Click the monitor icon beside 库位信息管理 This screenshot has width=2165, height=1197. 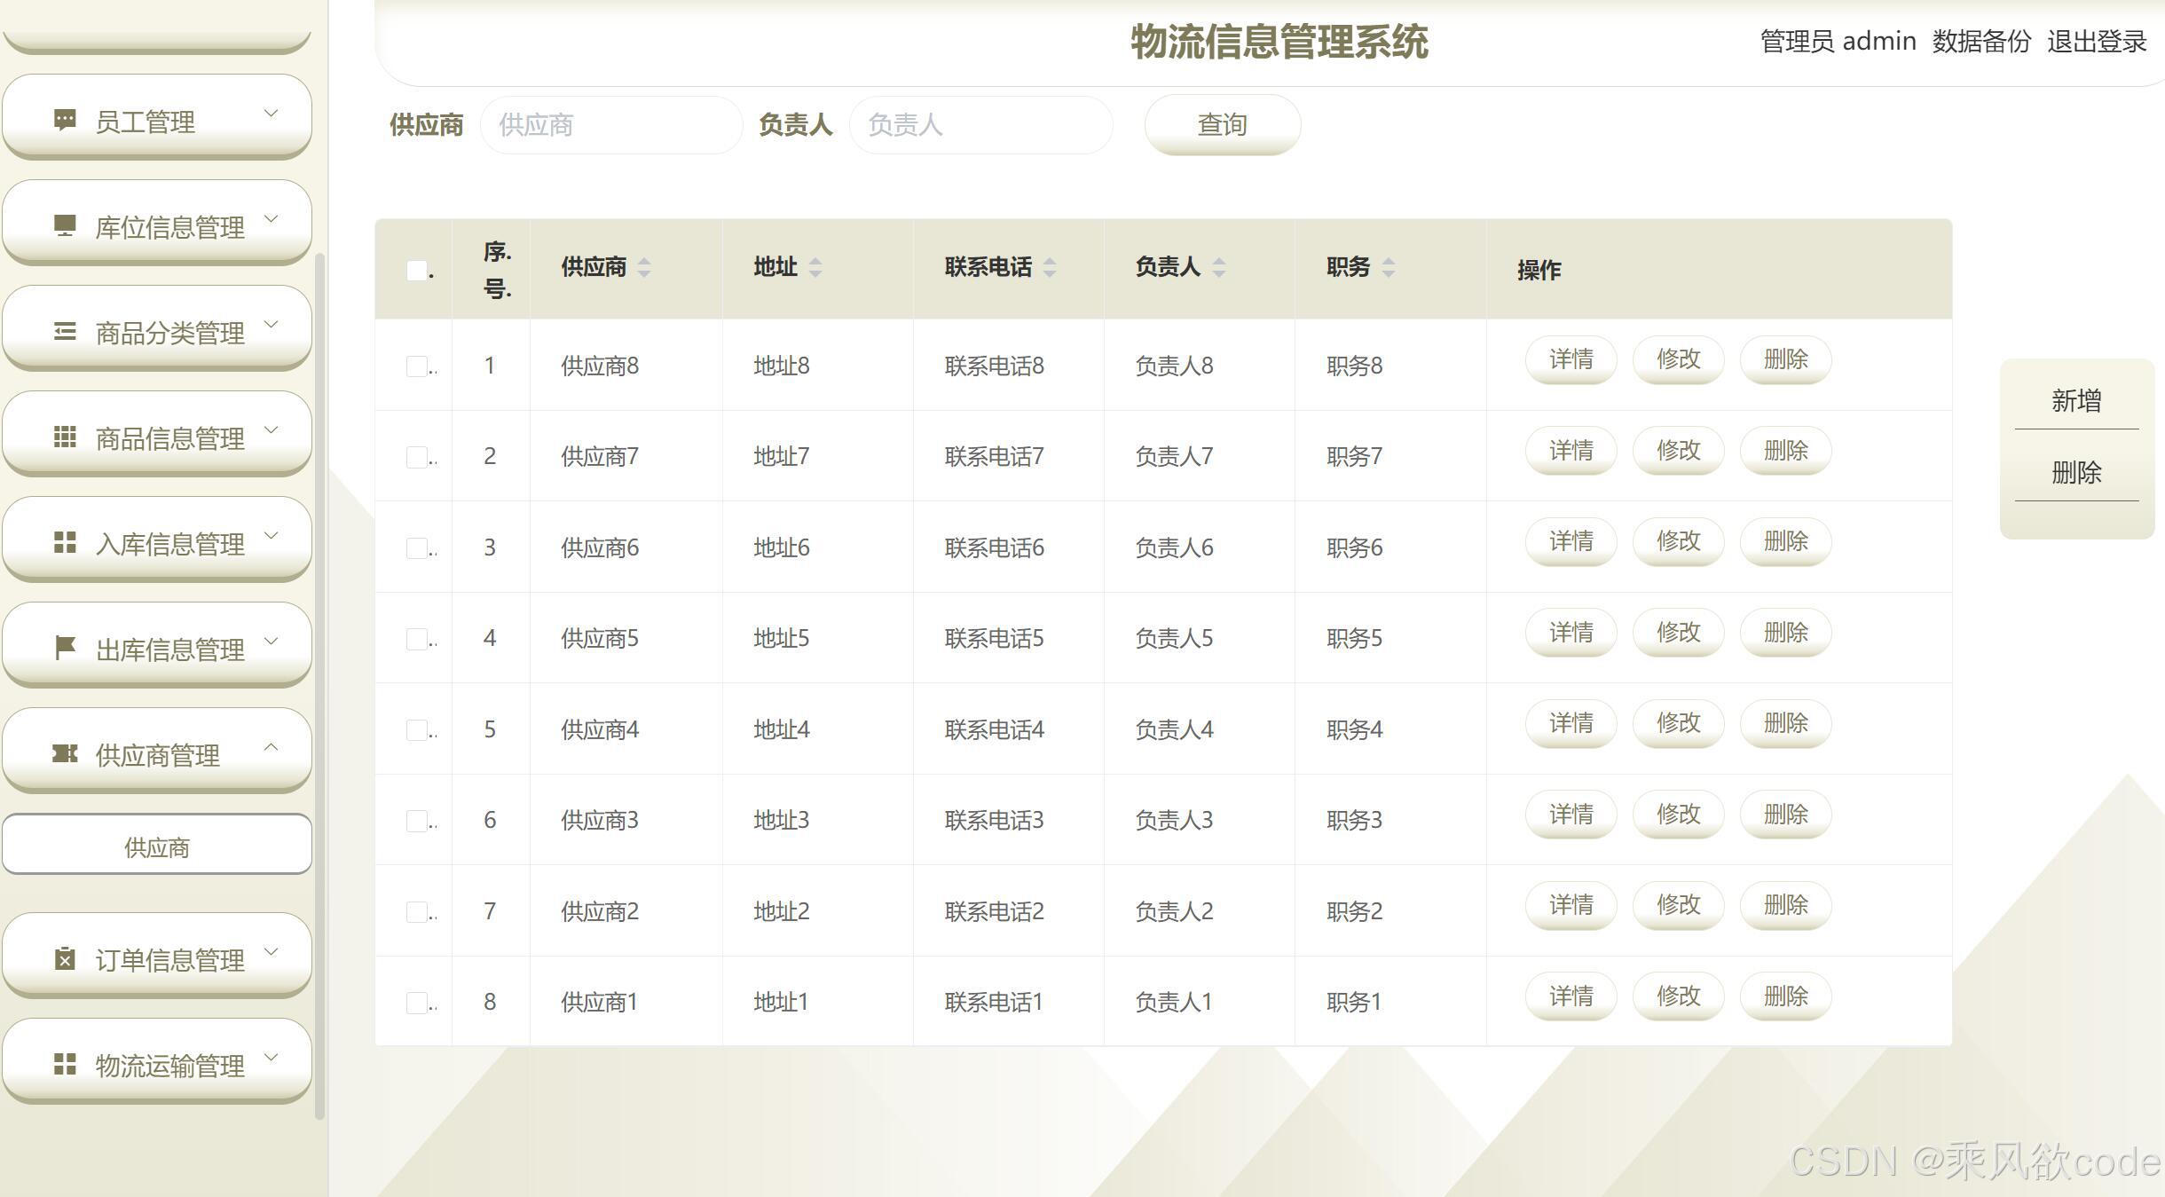[x=65, y=225]
